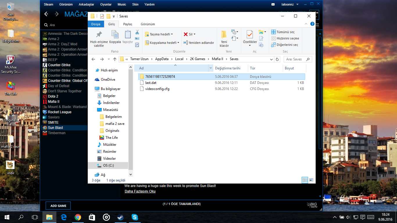The width and height of the screenshot is (397, 223).
Task: Select the videoconfig.cfg file
Action: click(x=222, y=89)
